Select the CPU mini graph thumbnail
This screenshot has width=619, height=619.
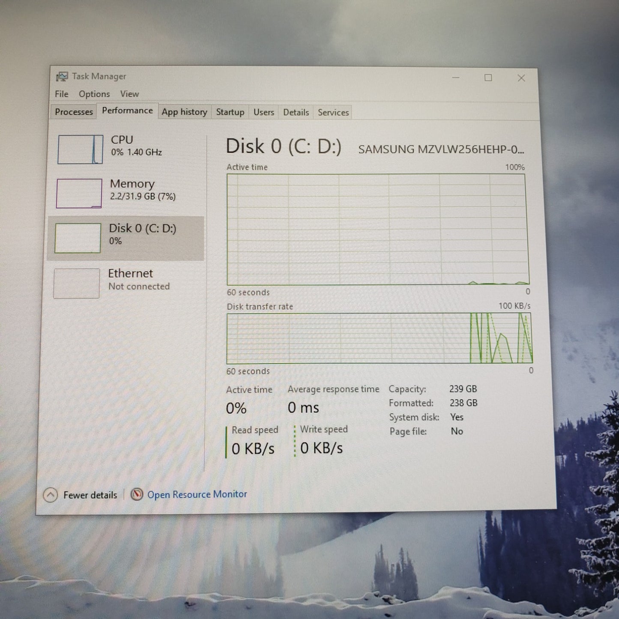(x=80, y=150)
